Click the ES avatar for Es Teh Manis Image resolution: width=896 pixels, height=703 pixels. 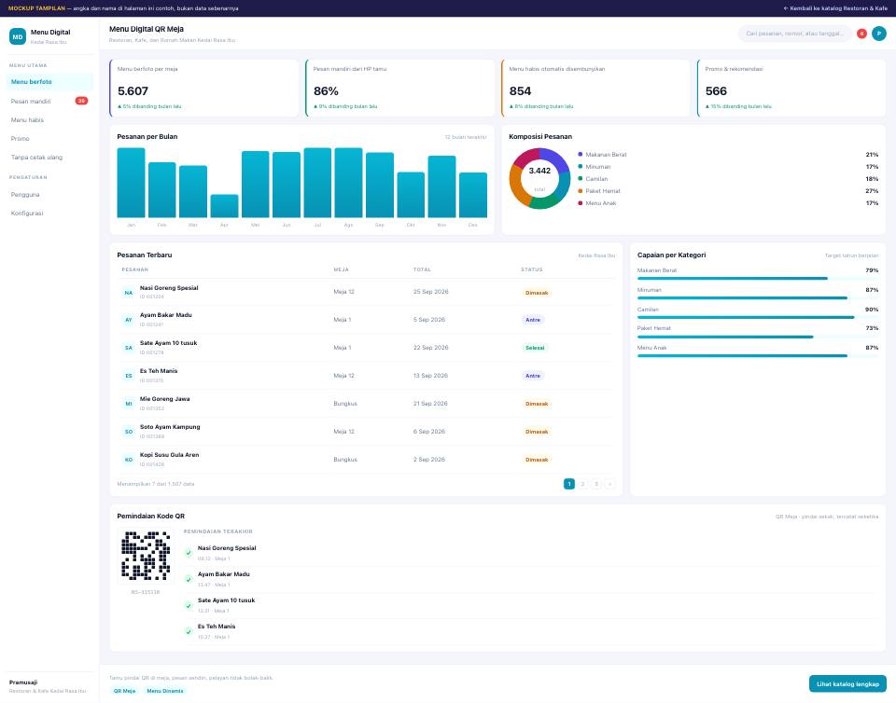129,376
